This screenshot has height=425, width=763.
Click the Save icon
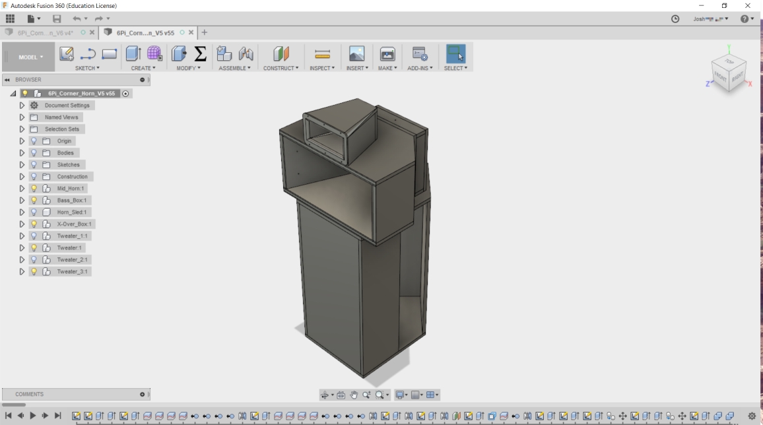pyautogui.click(x=57, y=19)
